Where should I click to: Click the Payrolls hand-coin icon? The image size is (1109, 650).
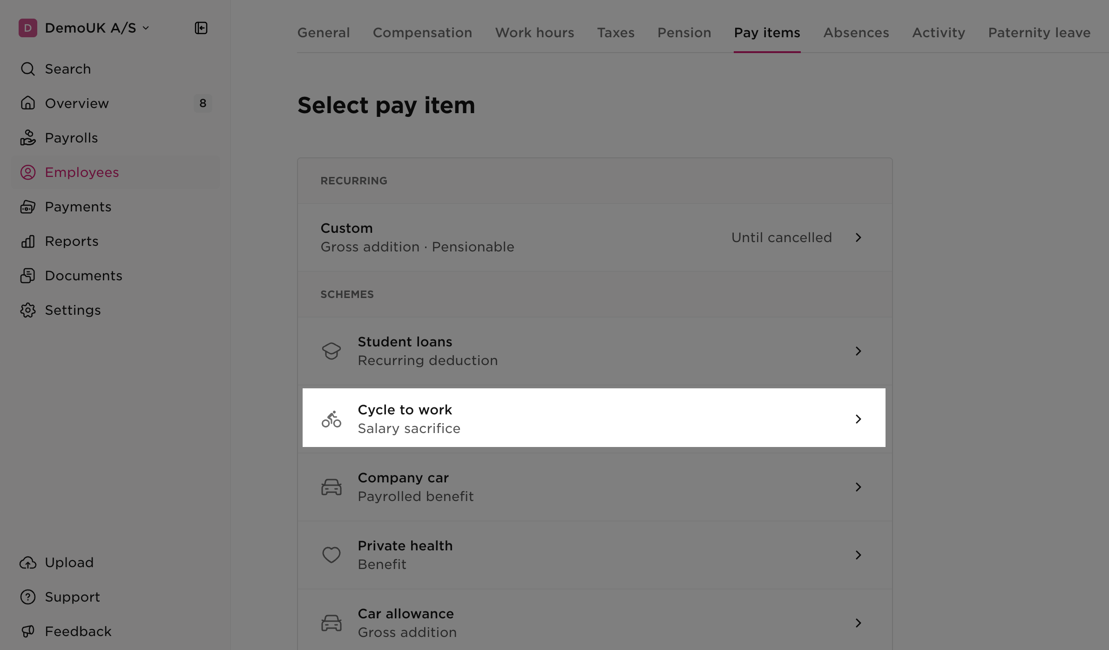pos(28,138)
